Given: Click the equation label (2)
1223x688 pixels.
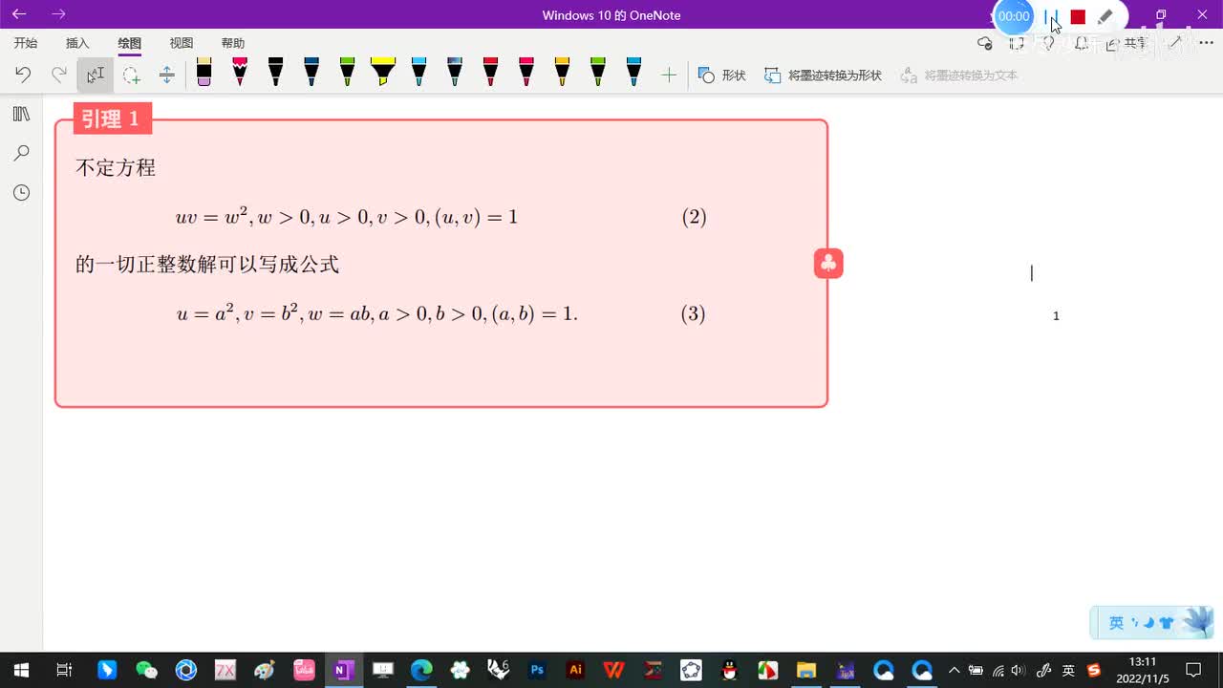Looking at the screenshot, I should (x=695, y=217).
